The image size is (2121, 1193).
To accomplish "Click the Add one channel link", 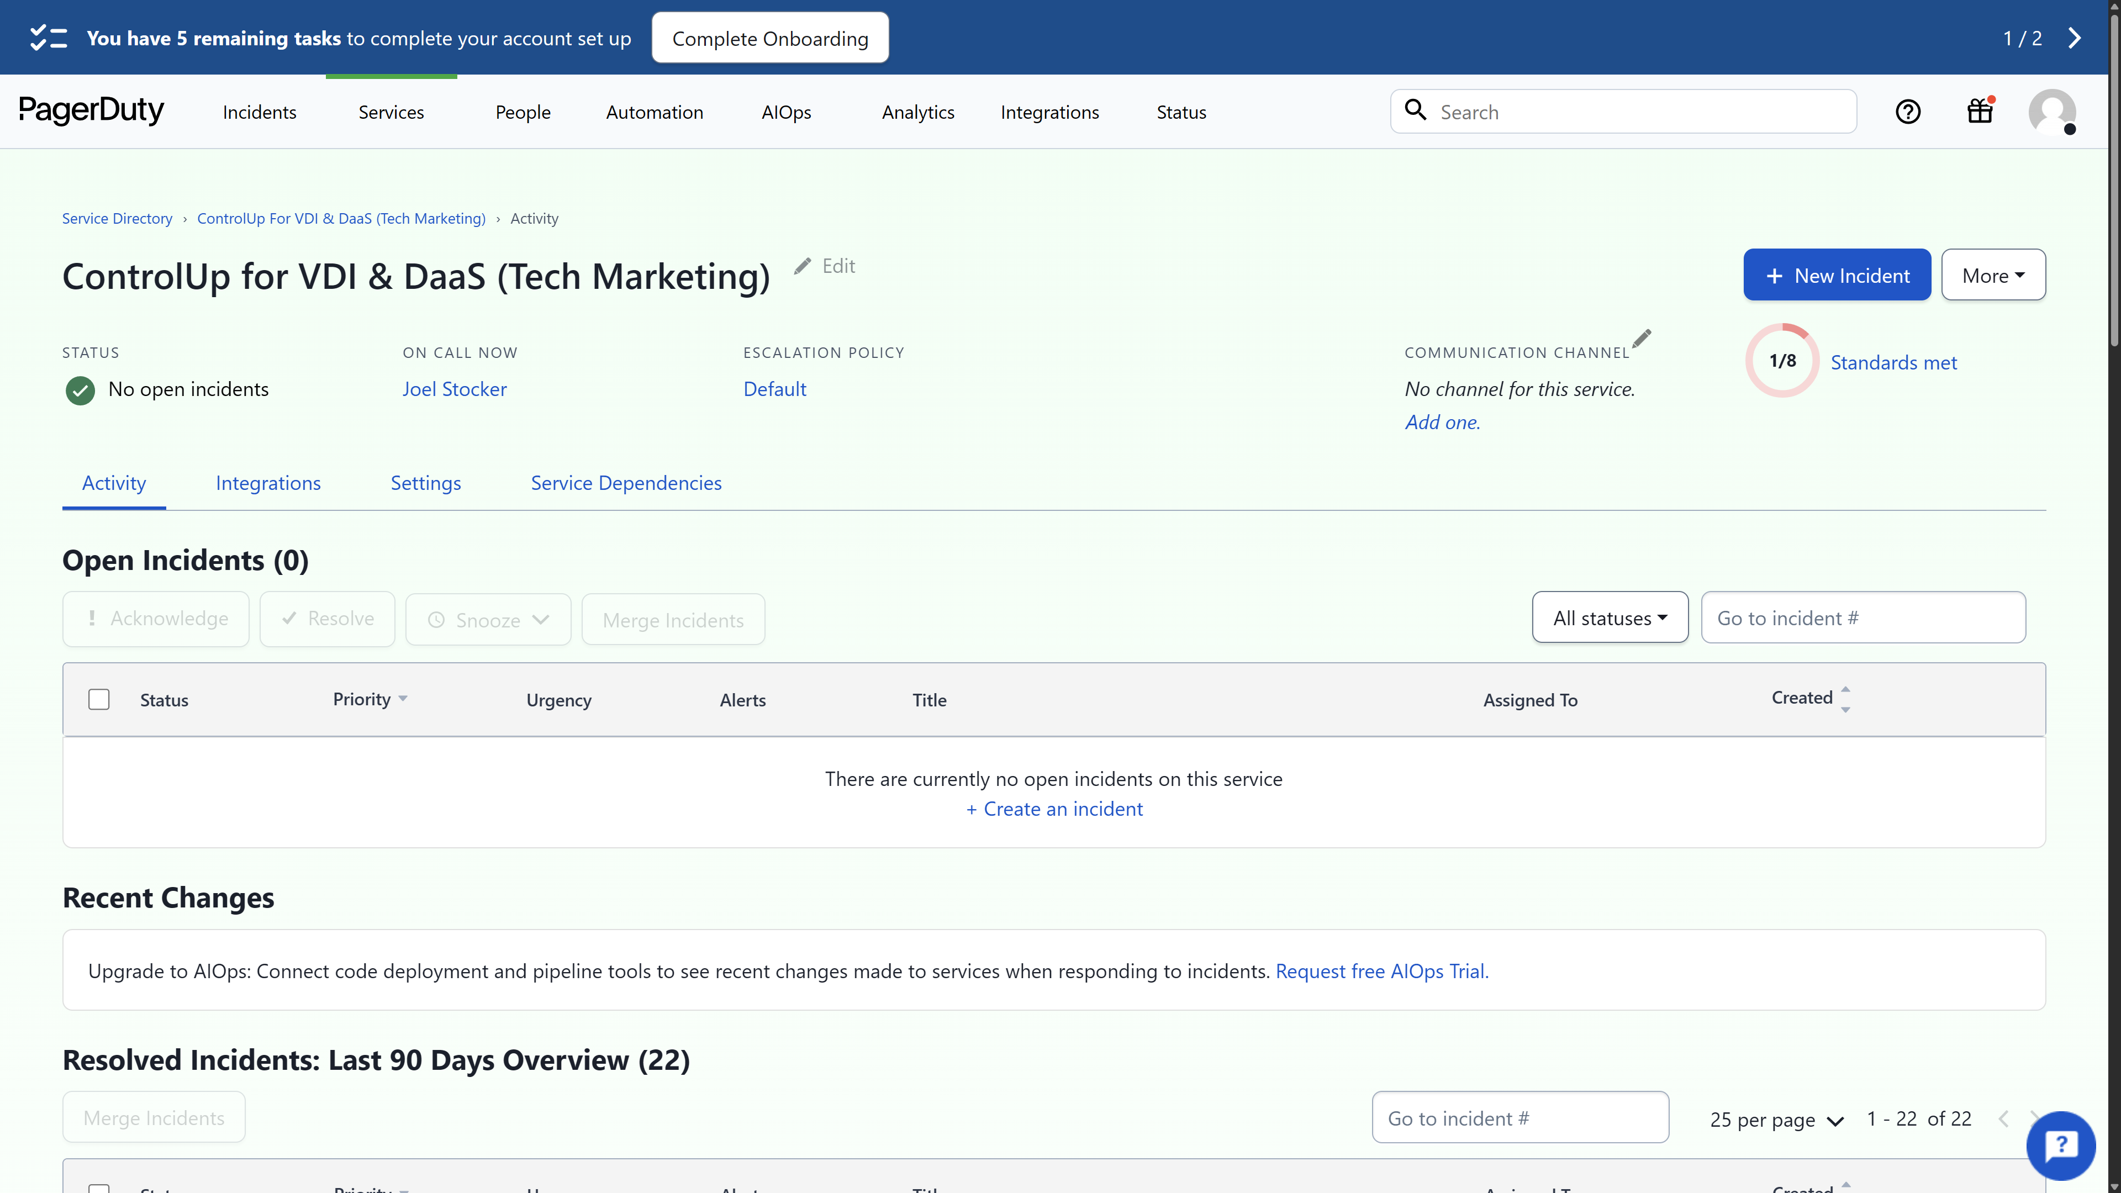I will [x=1443, y=423].
